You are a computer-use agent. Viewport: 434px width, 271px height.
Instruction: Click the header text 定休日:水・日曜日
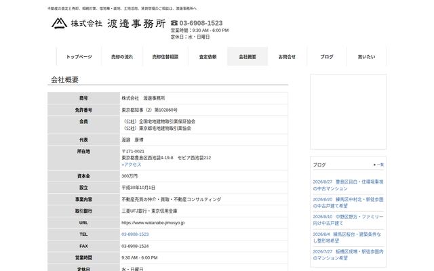pyautogui.click(x=190, y=37)
